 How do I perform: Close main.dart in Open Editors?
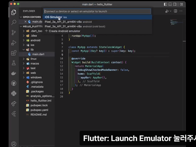pos(25,22)
